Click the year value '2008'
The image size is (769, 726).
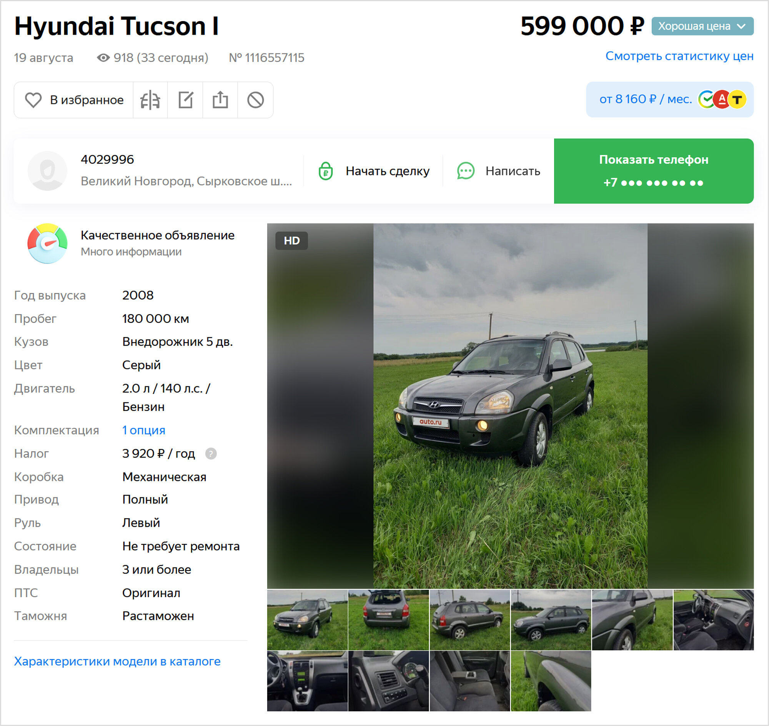[x=138, y=295]
